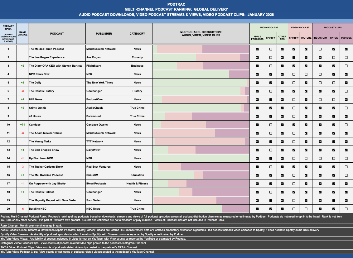Screen dimensions: 353x258
Task: Toggle the Apple Podcasts checkbox for Crime Junkie
Action: coord(257,108)
